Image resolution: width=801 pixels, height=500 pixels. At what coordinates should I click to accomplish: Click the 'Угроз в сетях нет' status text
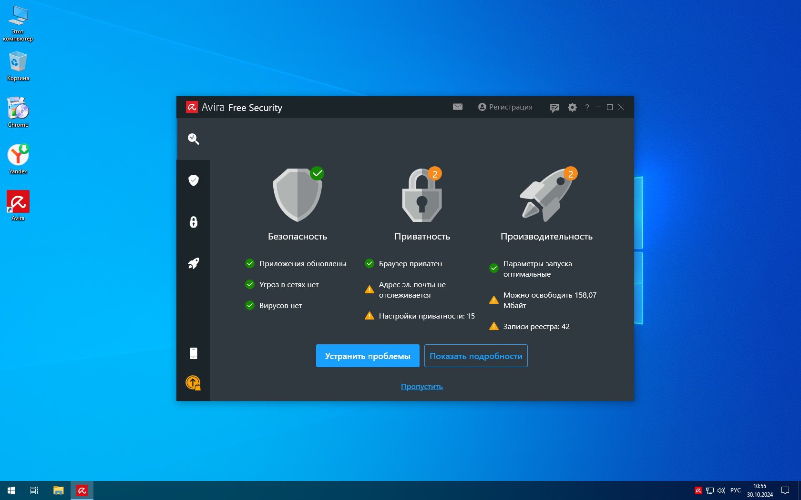click(289, 285)
